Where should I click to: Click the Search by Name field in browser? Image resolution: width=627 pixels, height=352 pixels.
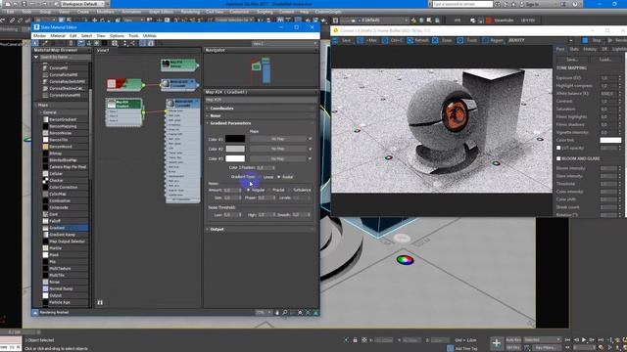click(65, 58)
